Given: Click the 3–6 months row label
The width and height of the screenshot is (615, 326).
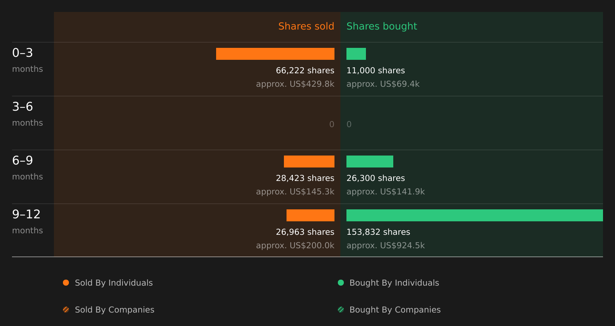Looking at the screenshot, I should click(27, 114).
